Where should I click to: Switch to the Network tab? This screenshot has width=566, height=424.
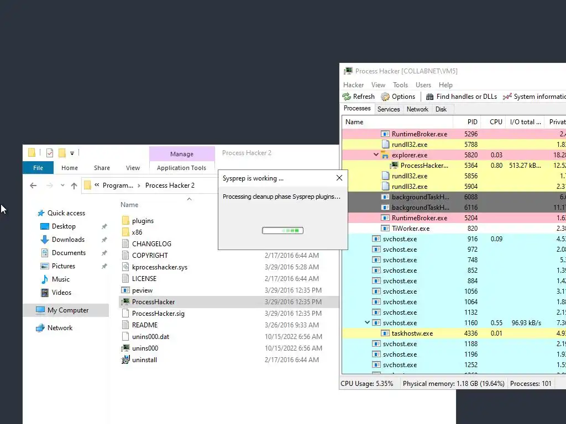click(417, 109)
